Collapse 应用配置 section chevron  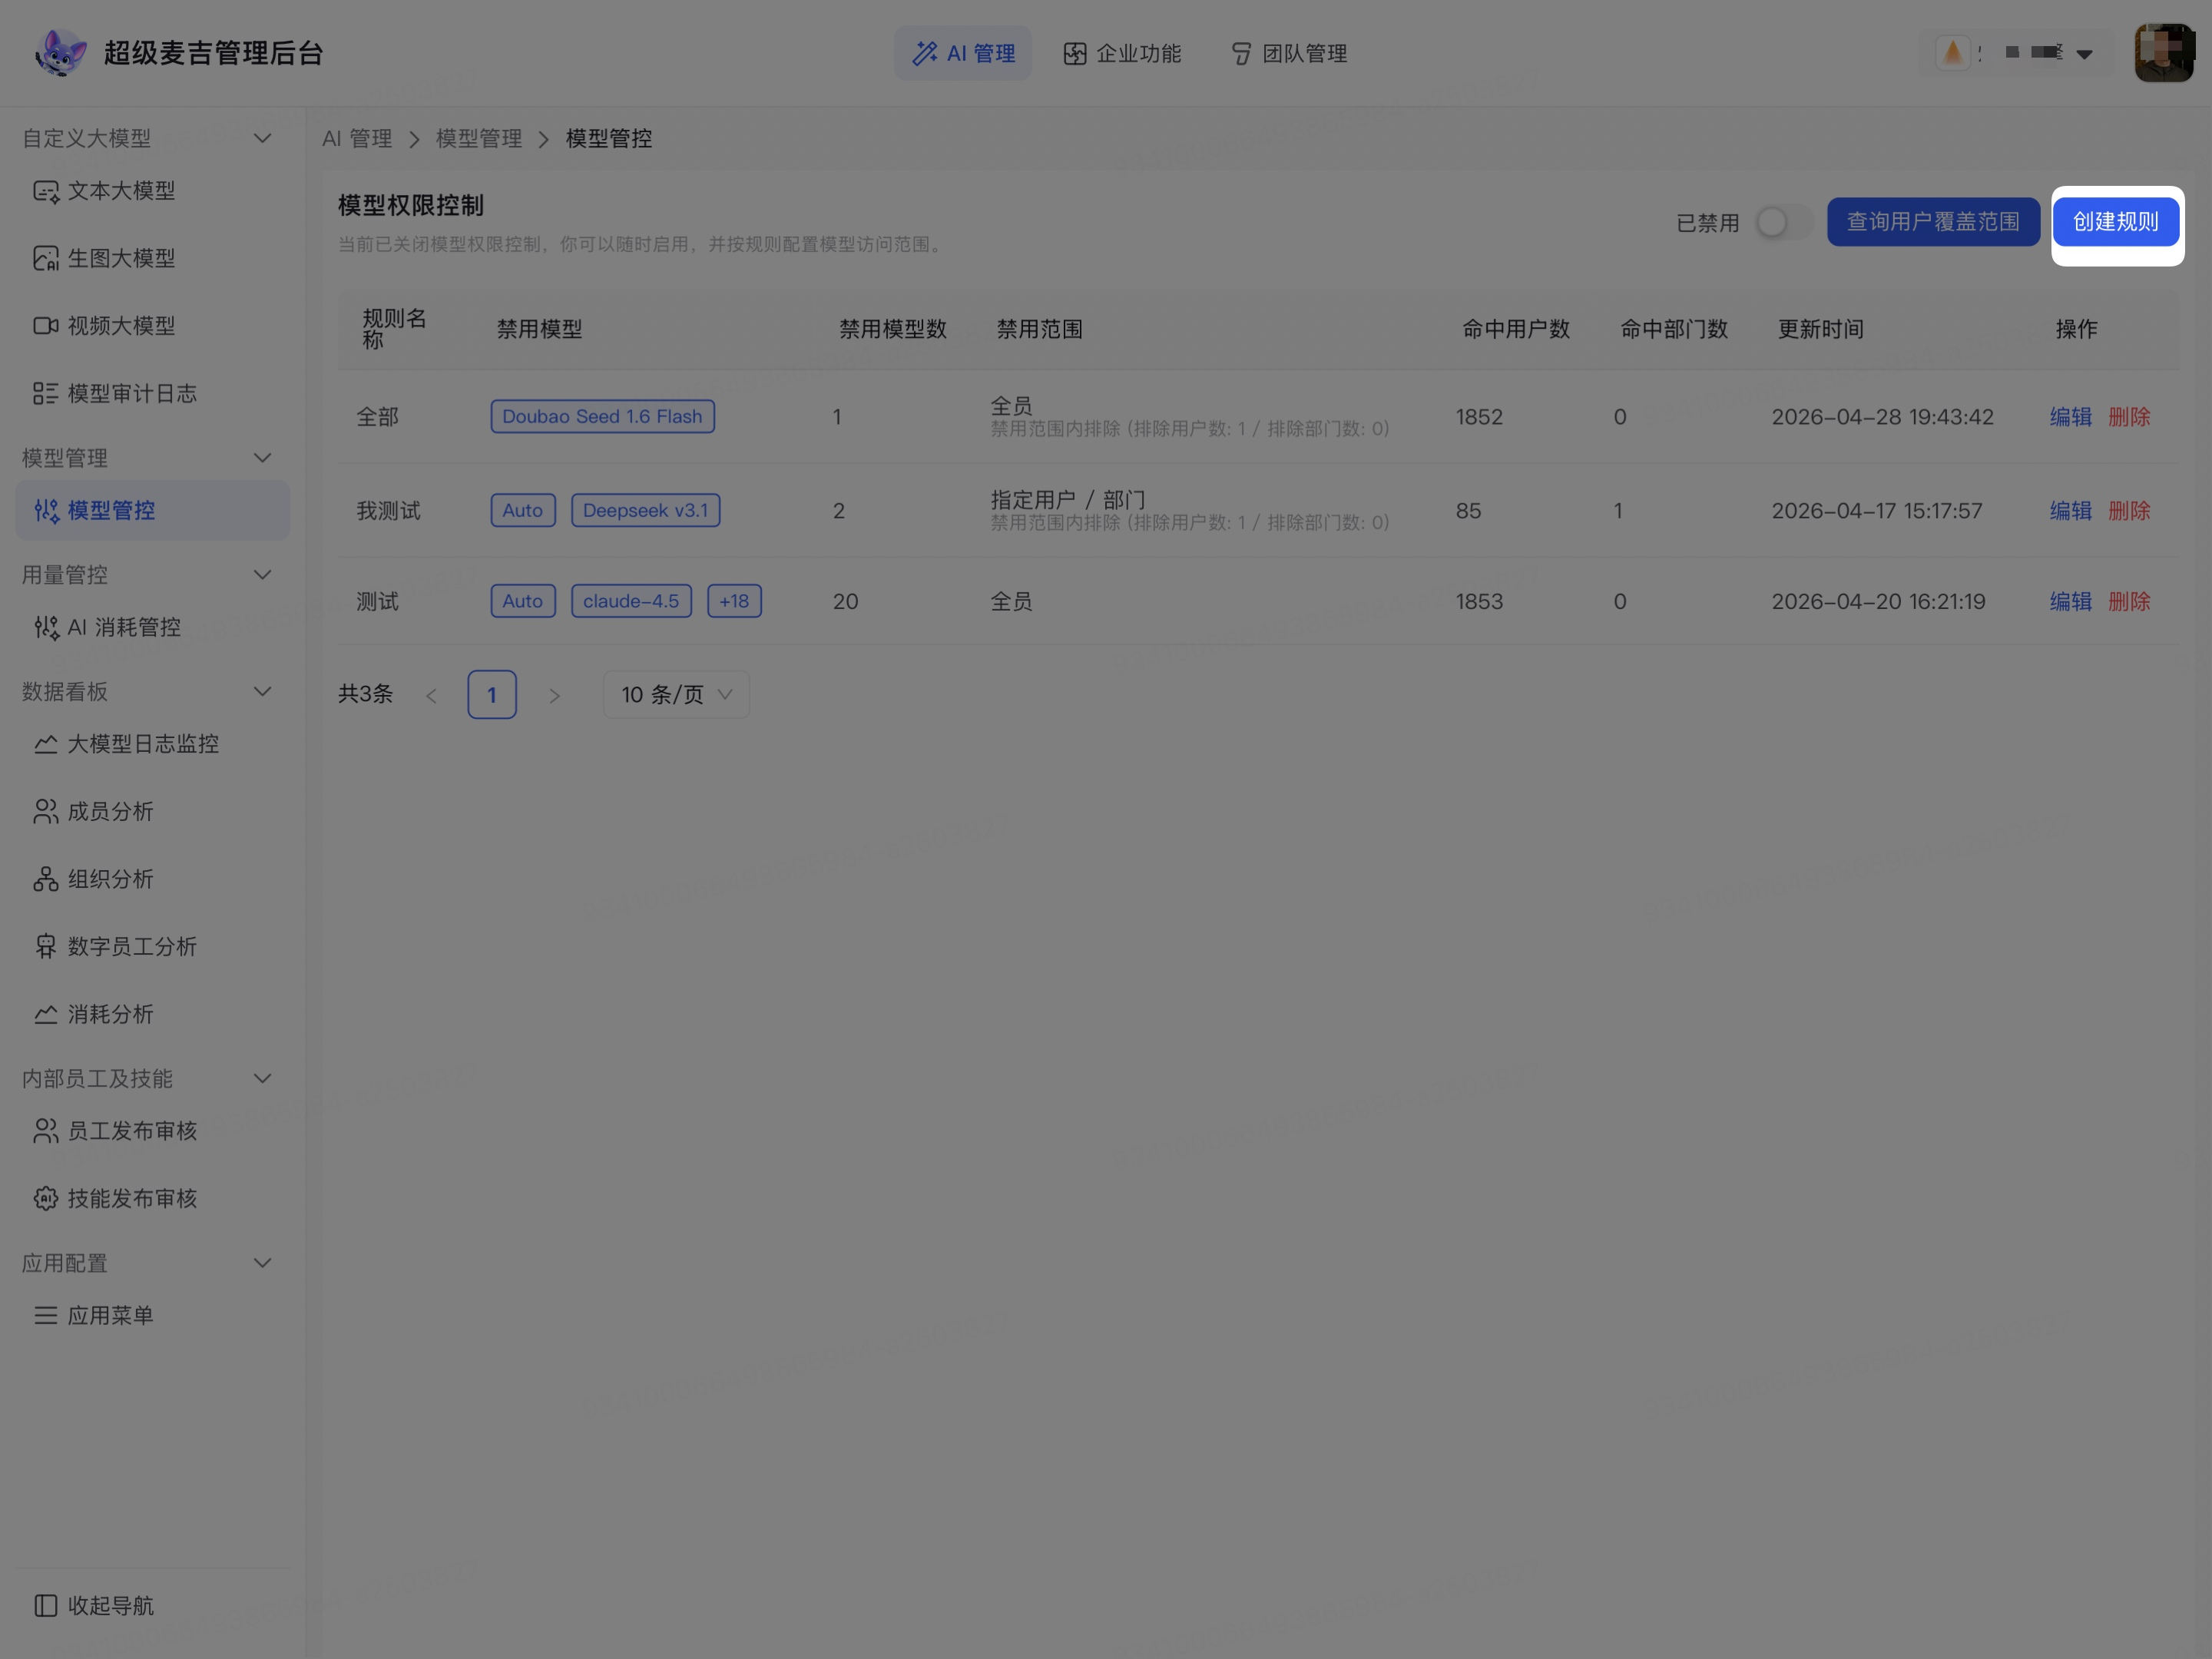263,1264
